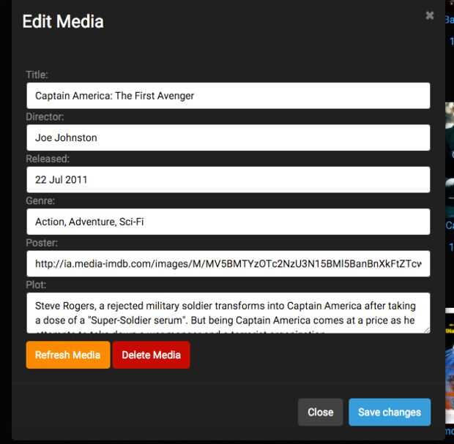The height and width of the screenshot is (444, 454).
Task: Edit the Genre input field
Action: [x=228, y=222]
